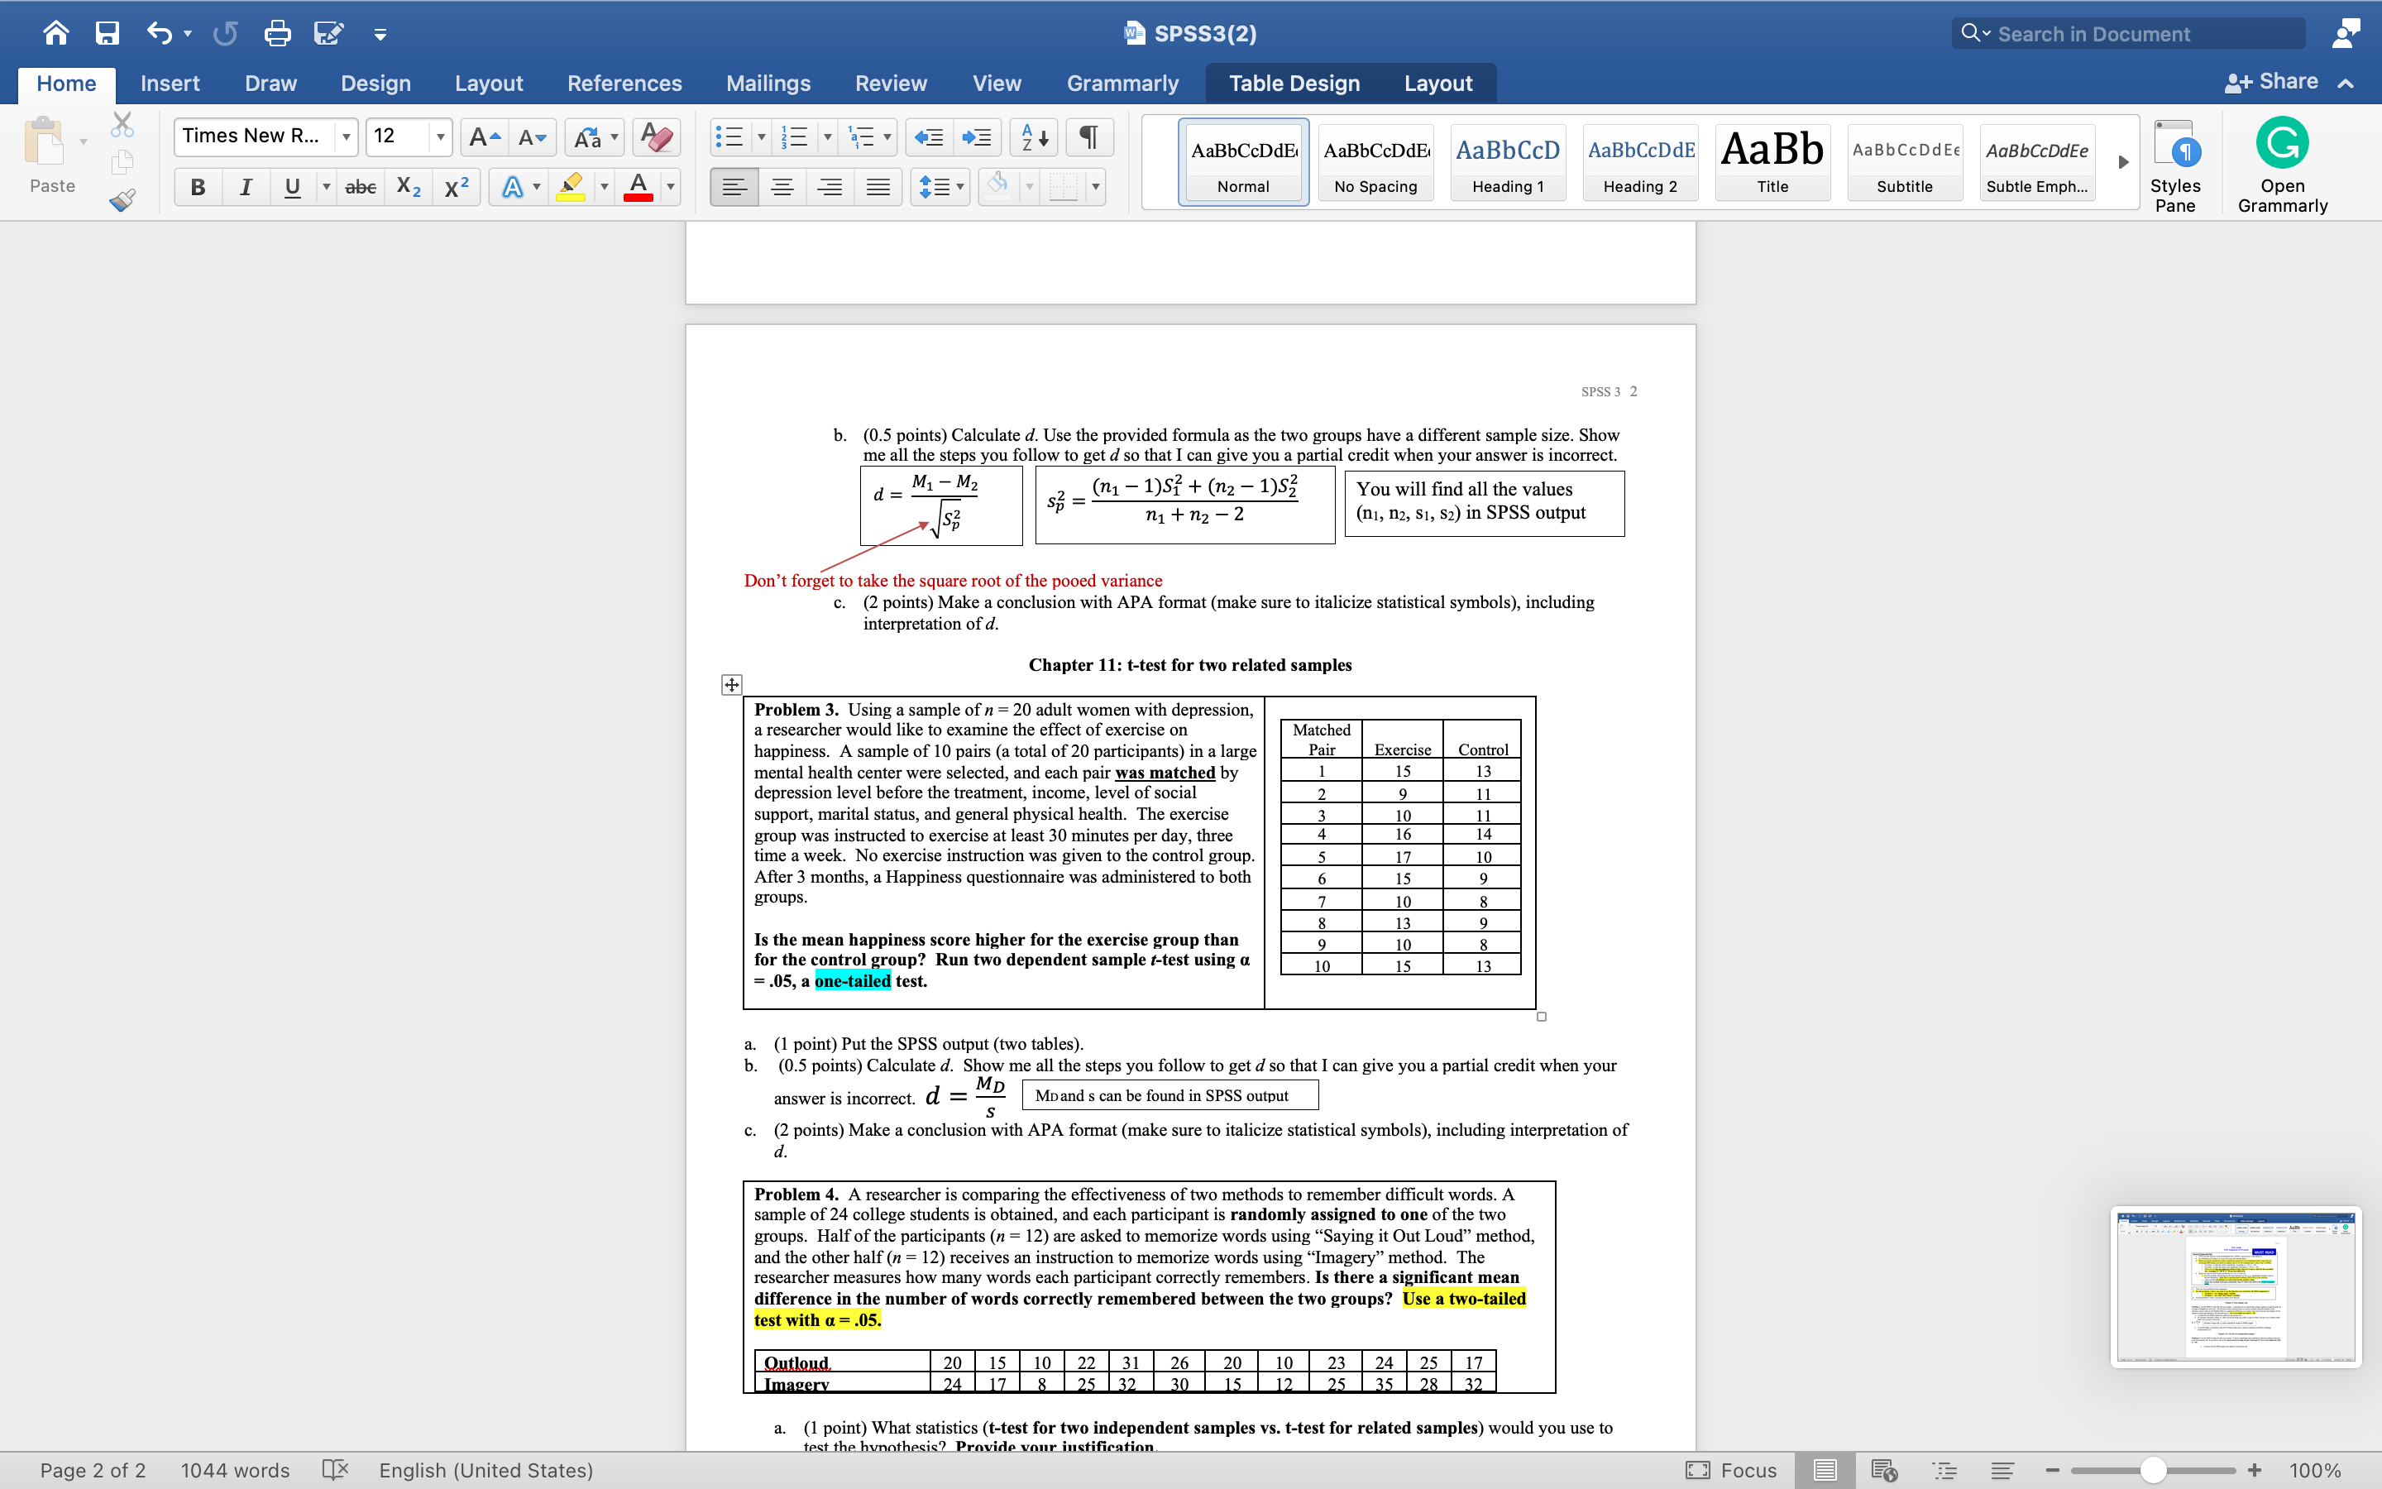Switch to the Table Design tab

pos(1293,83)
